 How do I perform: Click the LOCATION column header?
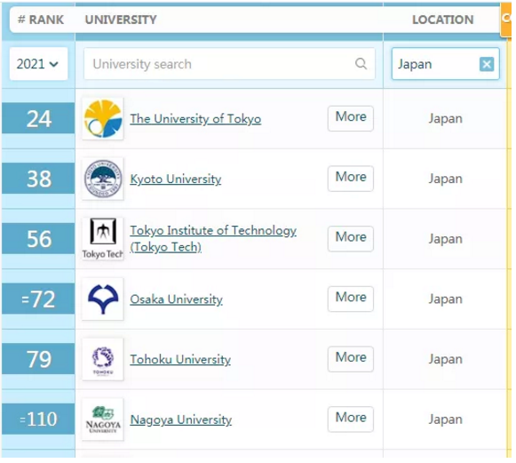(x=443, y=20)
